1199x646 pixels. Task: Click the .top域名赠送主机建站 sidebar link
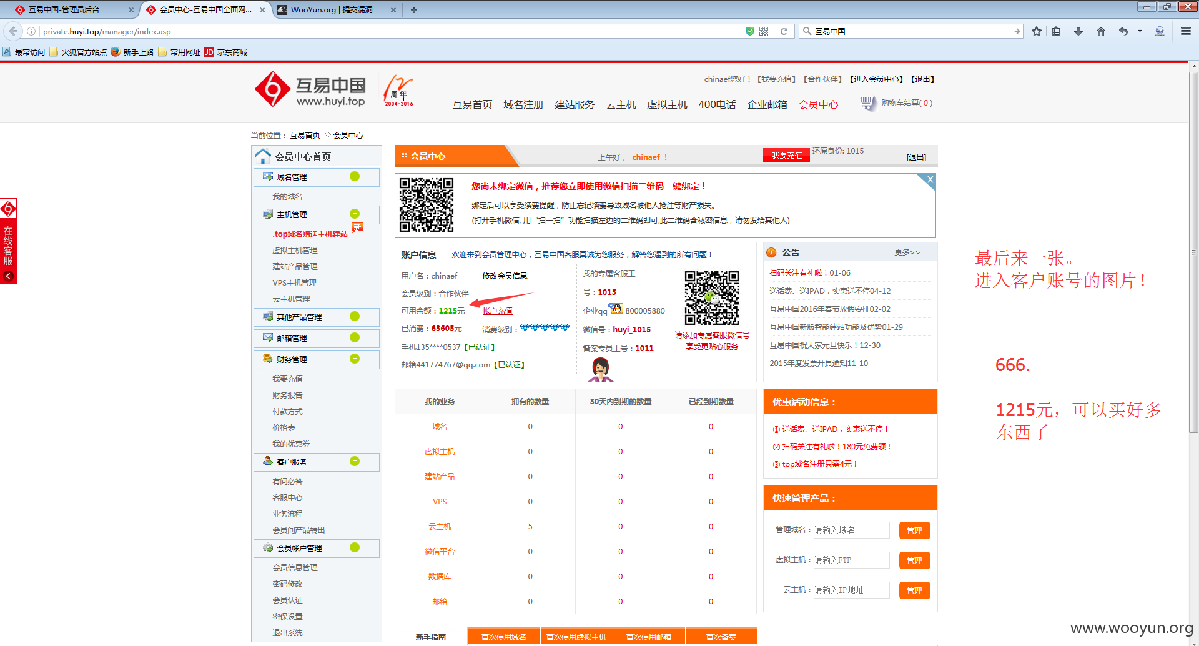tap(310, 234)
